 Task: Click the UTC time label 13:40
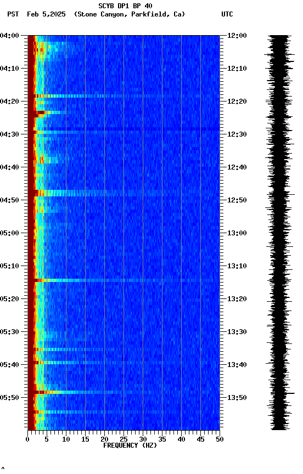click(237, 365)
